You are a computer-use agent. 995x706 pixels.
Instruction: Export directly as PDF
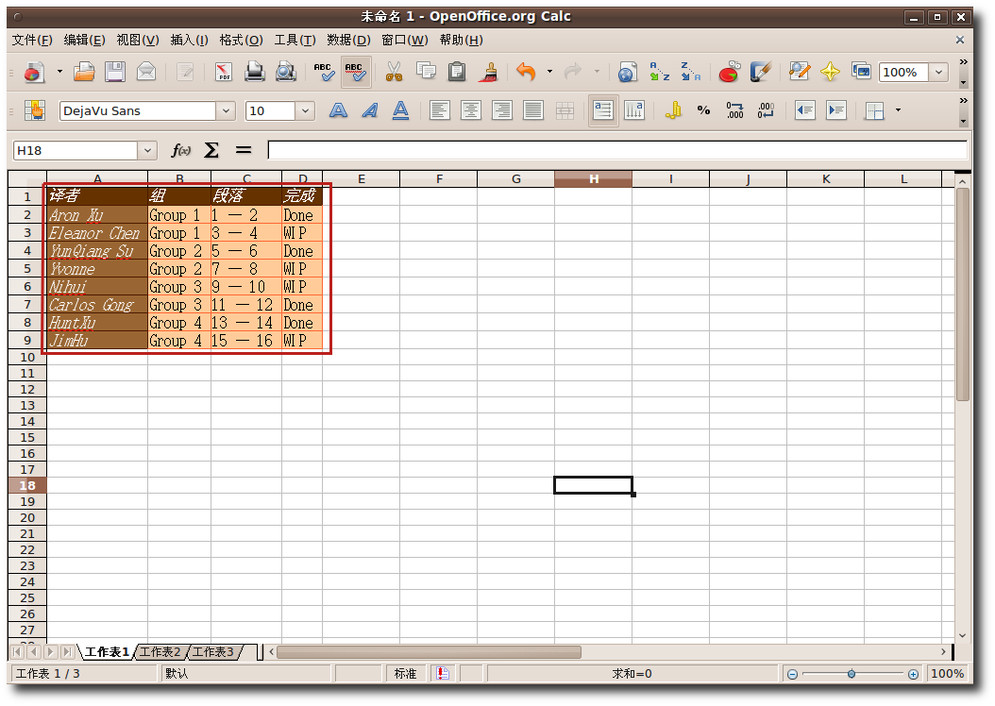click(x=224, y=72)
